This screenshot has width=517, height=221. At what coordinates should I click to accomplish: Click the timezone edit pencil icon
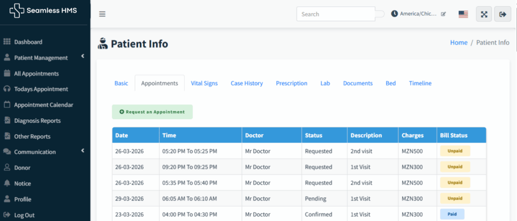click(443, 14)
